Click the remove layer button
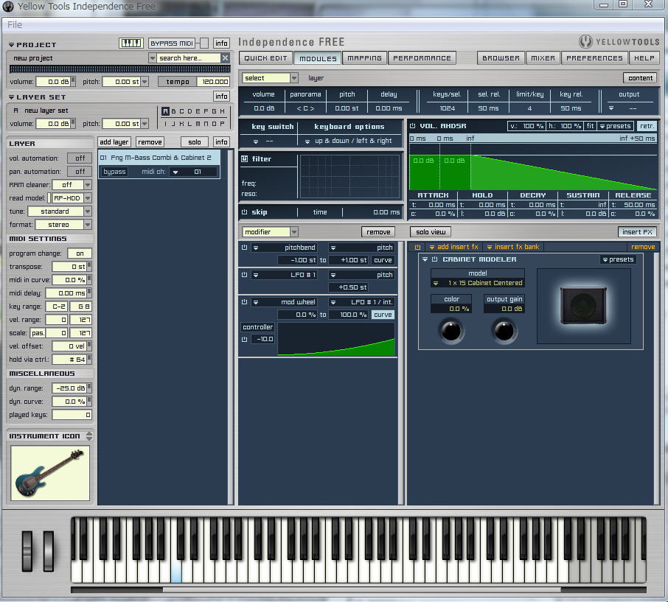This screenshot has width=668, height=602. tap(150, 141)
